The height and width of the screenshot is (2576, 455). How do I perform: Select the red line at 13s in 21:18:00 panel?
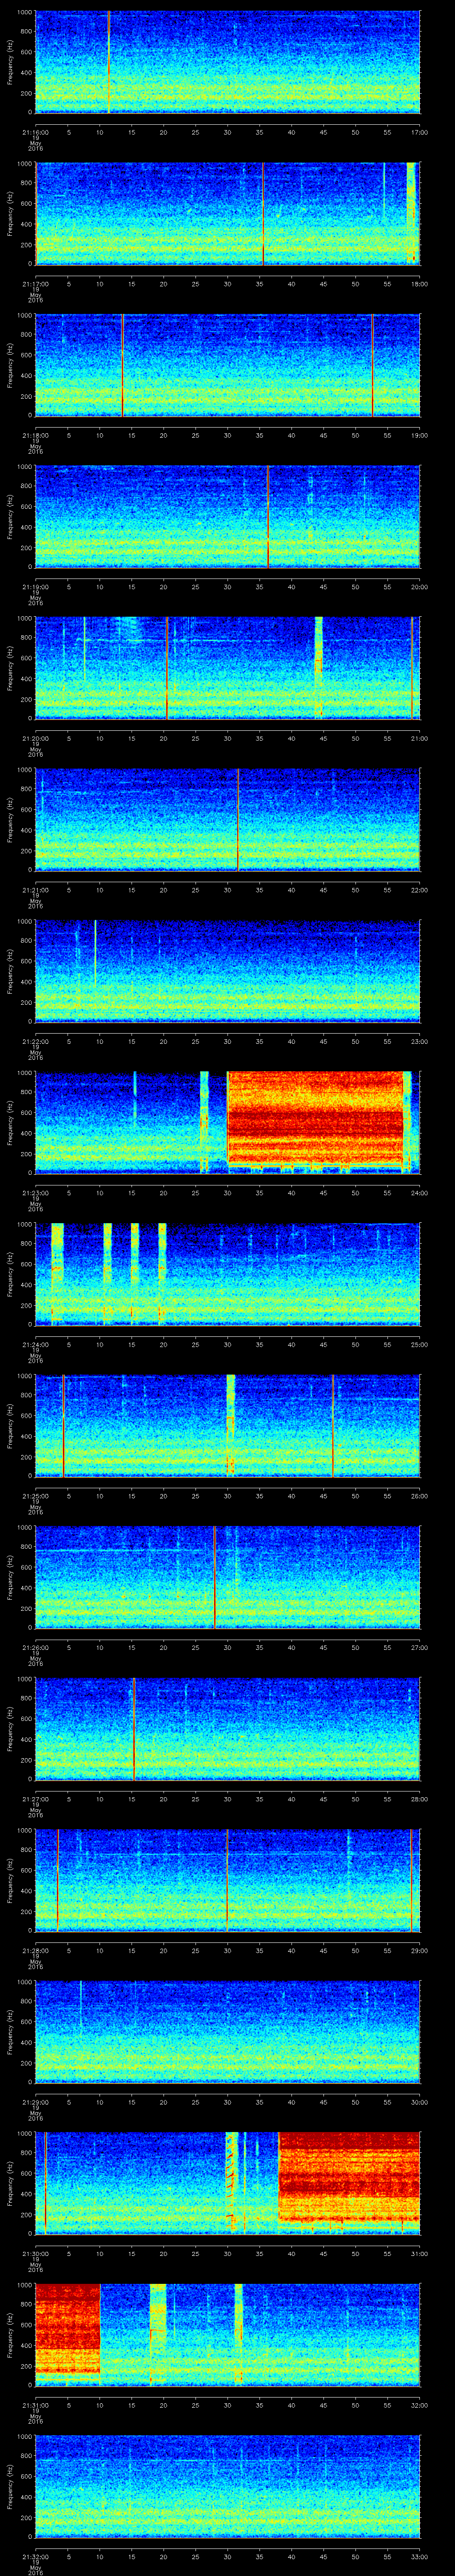[122, 365]
